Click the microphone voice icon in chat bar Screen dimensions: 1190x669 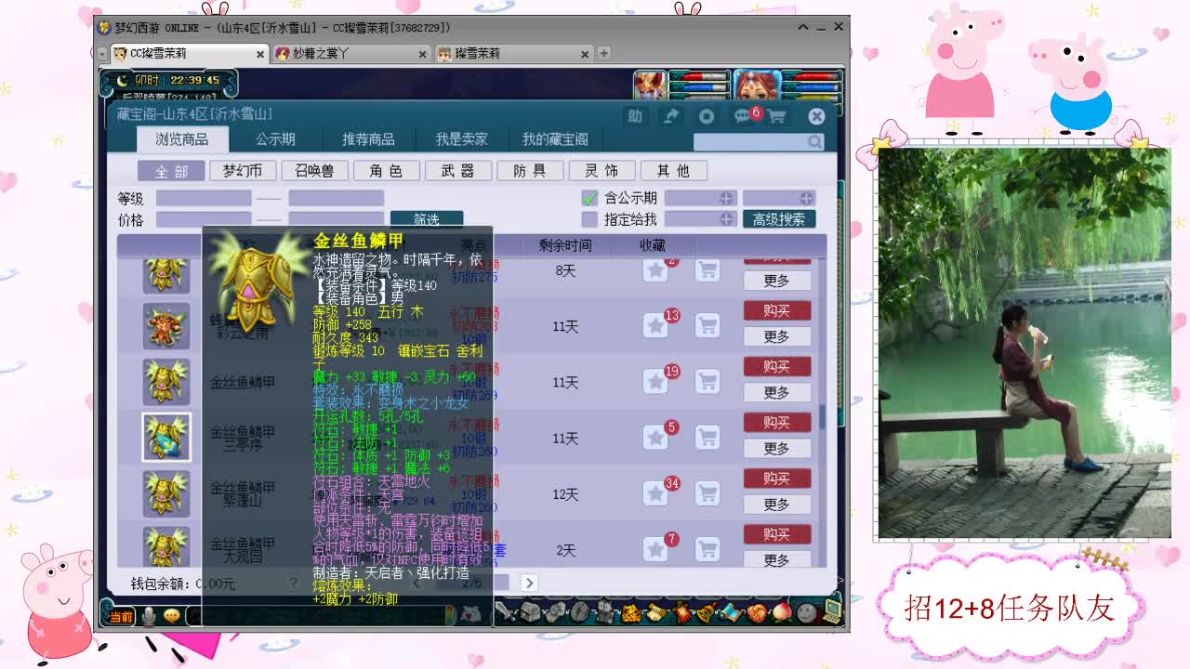pyautogui.click(x=149, y=615)
